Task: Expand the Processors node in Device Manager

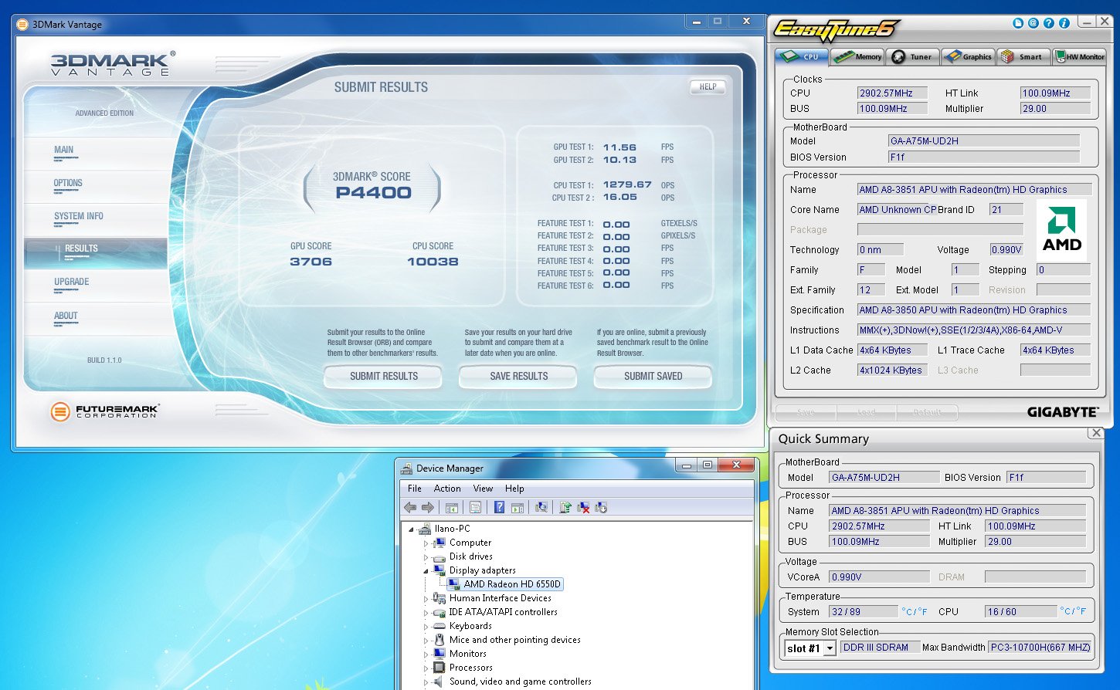Action: point(426,668)
